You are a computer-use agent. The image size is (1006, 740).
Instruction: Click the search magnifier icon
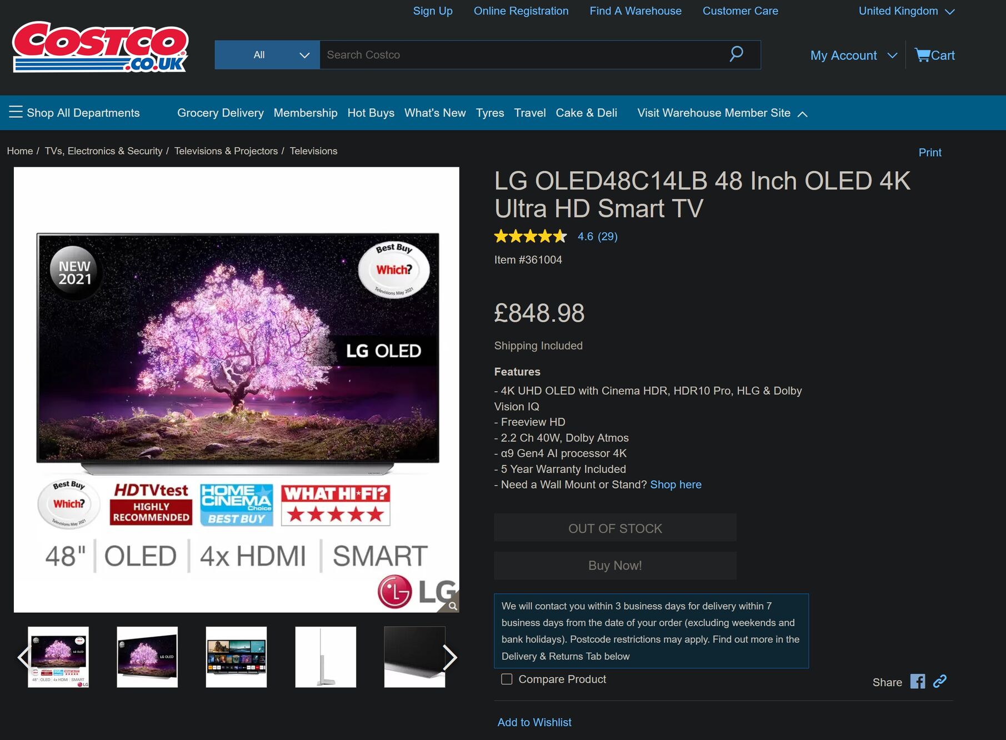pyautogui.click(x=736, y=54)
